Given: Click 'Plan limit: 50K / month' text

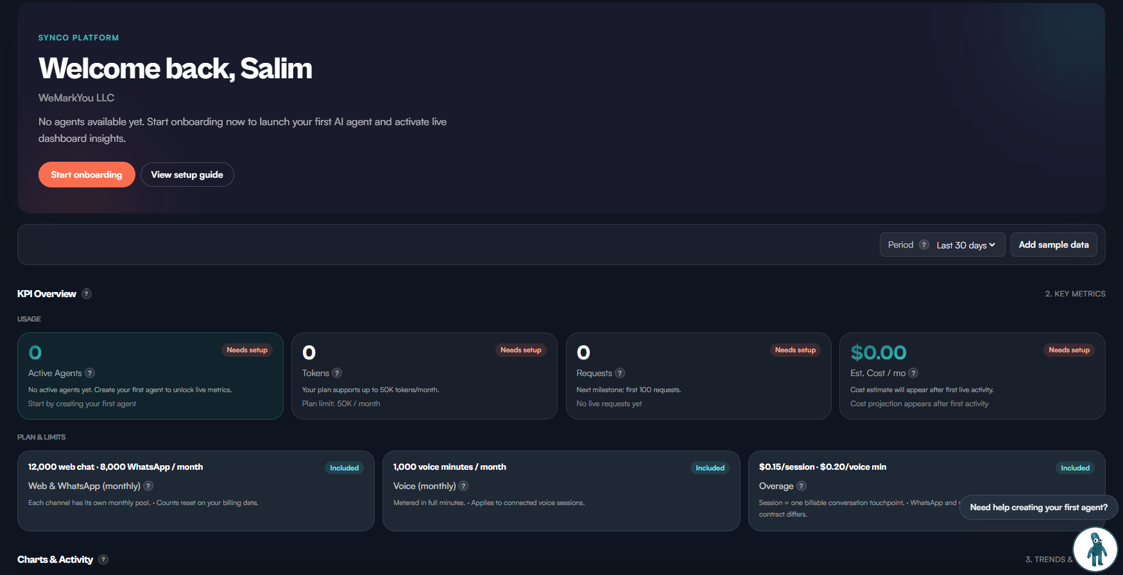Looking at the screenshot, I should pyautogui.click(x=341, y=404).
